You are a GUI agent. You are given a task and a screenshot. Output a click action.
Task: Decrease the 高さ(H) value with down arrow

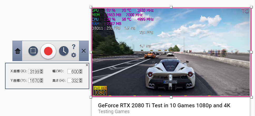point(81,81)
